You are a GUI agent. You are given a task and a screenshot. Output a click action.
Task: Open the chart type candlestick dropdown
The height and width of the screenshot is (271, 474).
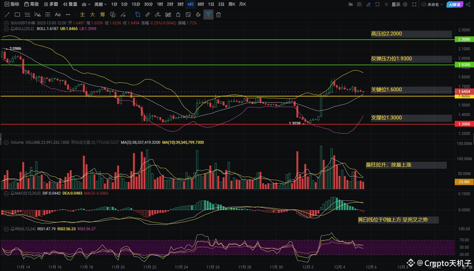[86, 4]
